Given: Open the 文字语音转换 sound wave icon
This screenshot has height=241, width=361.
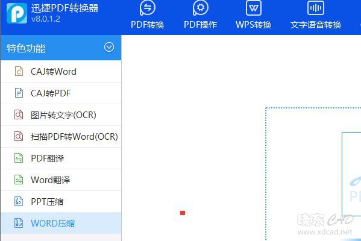Looking at the screenshot, I should 316,8.
